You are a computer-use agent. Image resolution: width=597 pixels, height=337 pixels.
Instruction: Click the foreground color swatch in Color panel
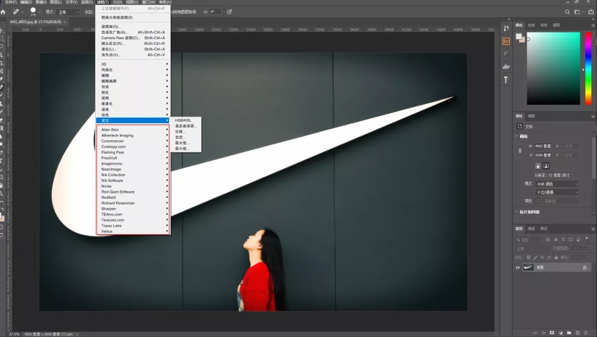pyautogui.click(x=519, y=36)
